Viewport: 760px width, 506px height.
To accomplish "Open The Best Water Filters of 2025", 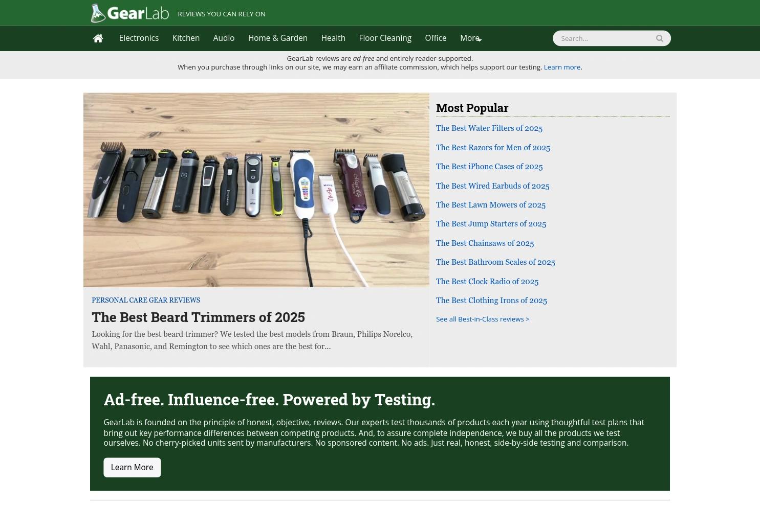I will [x=489, y=128].
